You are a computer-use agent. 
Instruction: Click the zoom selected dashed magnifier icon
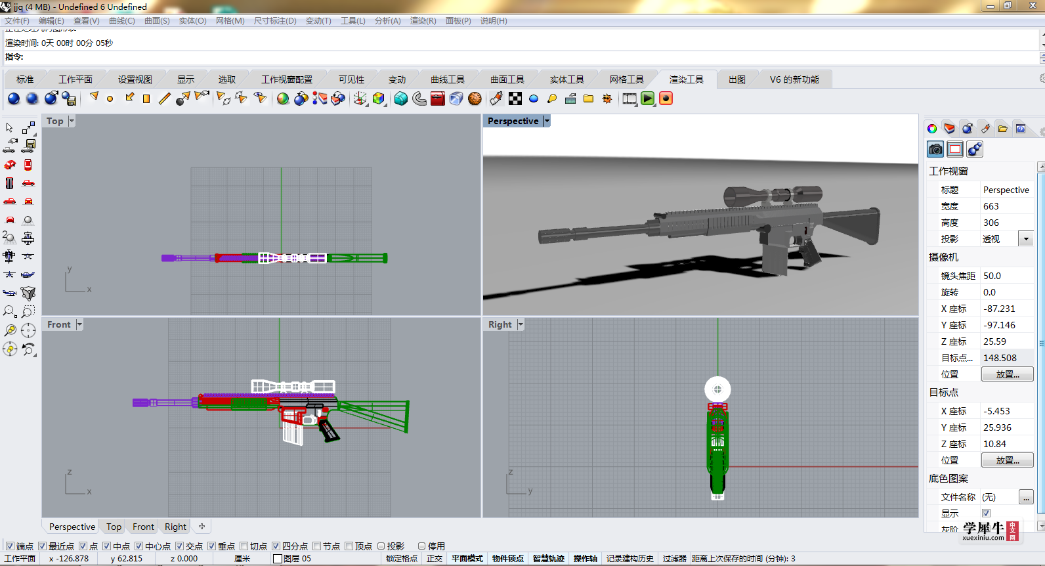pos(28,311)
